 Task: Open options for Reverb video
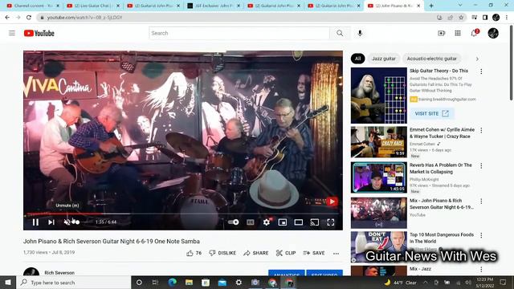tap(481, 166)
